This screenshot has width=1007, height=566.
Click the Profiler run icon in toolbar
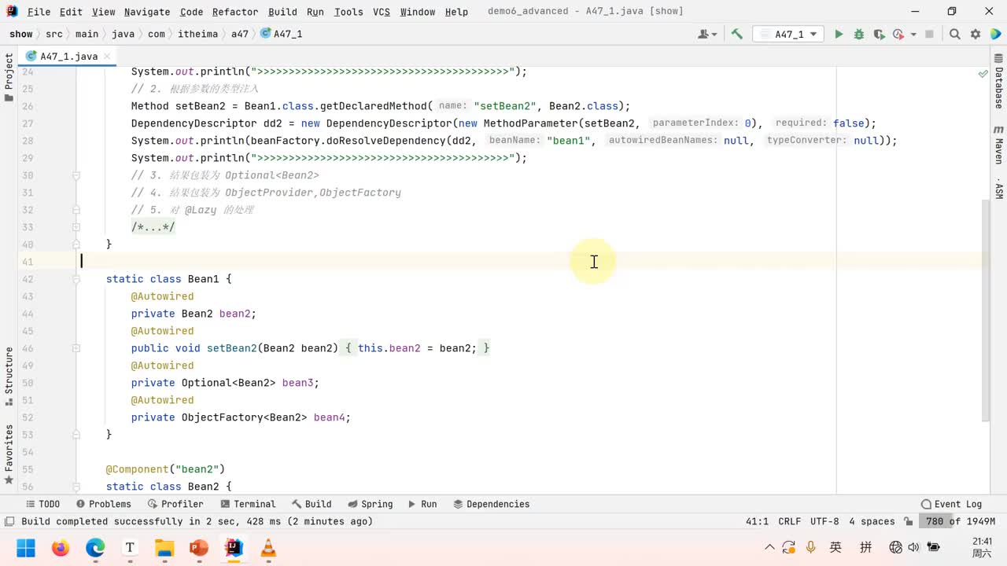(x=898, y=34)
